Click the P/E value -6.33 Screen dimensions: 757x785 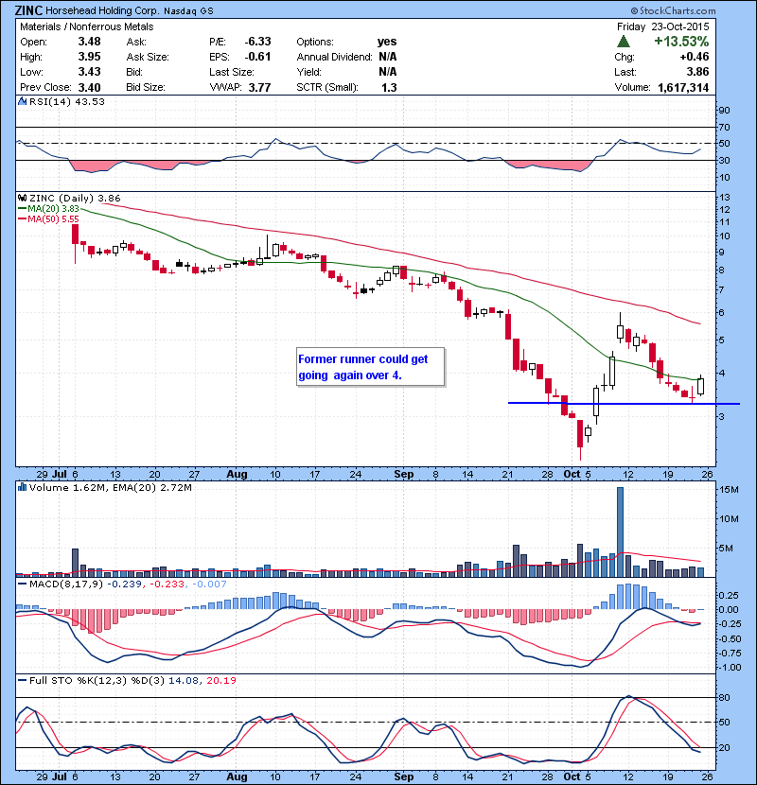(x=258, y=42)
